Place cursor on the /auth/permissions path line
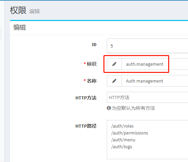Screen dimensions: 188x162 (x=129, y=133)
